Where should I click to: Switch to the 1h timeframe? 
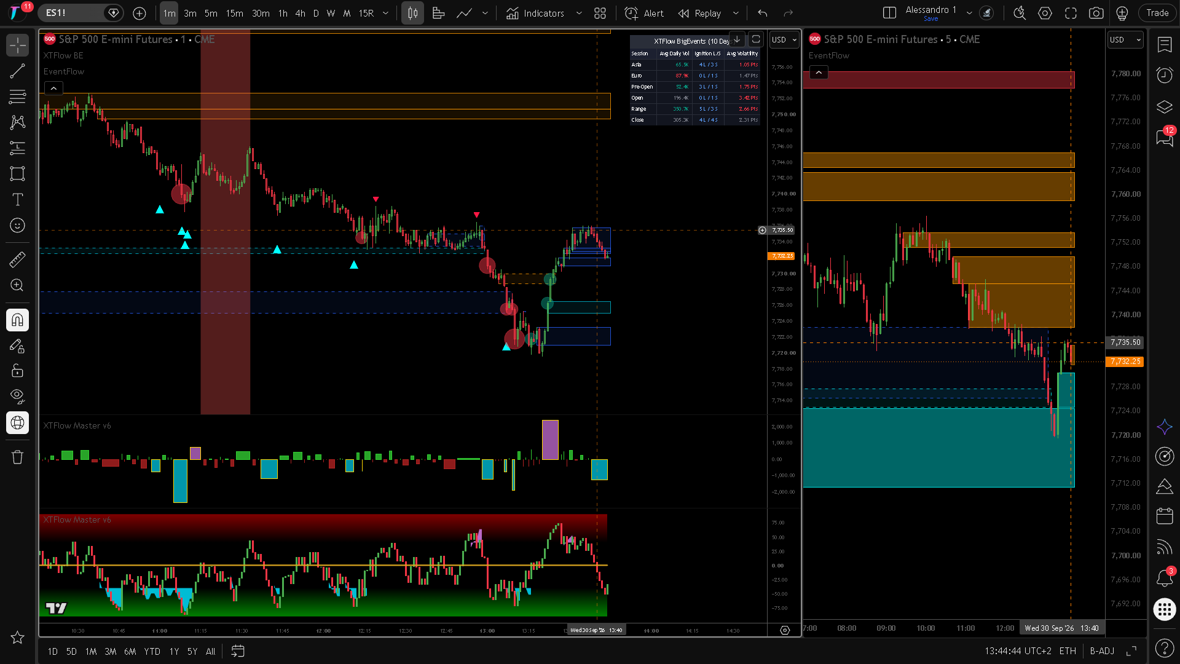tap(283, 13)
